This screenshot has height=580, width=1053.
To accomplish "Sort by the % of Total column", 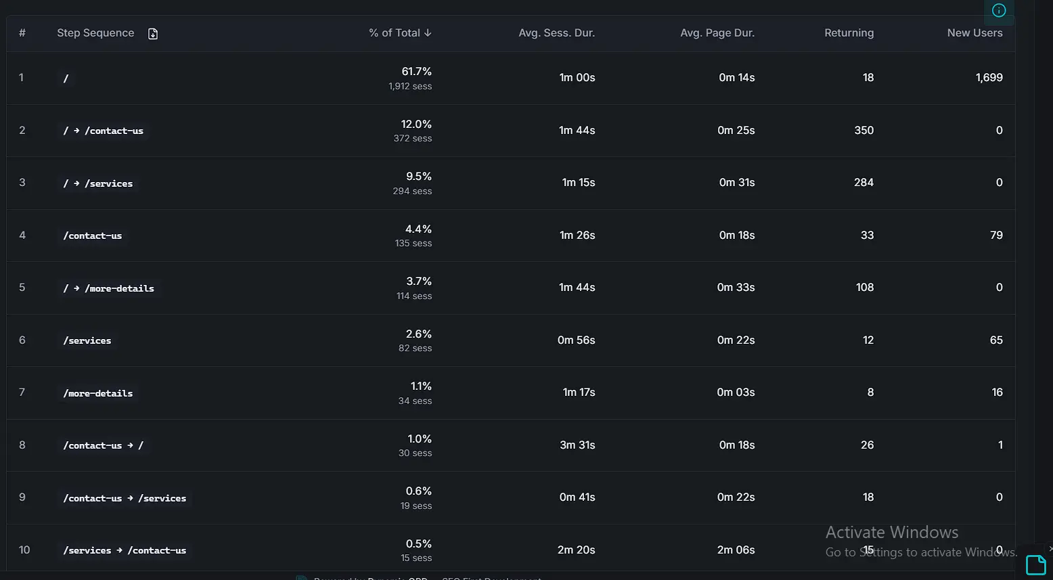I will (x=400, y=33).
